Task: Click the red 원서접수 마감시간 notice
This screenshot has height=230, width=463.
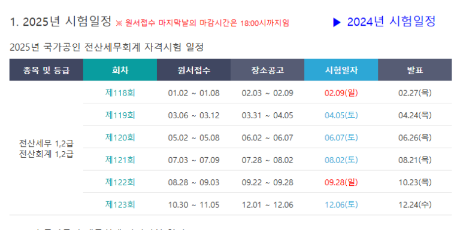Action: 202,23
